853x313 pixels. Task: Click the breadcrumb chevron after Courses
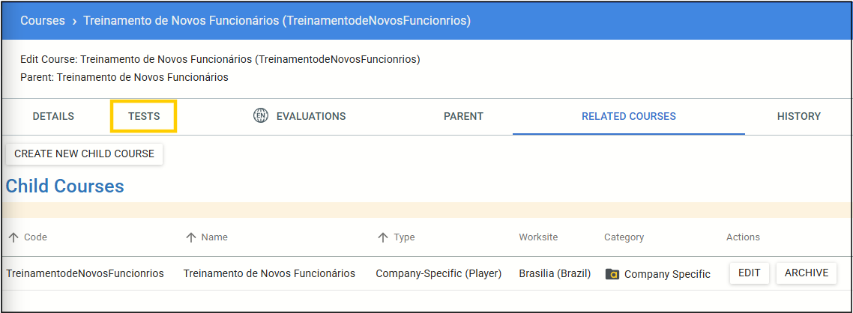click(74, 21)
